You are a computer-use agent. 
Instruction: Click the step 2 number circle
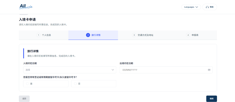(88, 35)
